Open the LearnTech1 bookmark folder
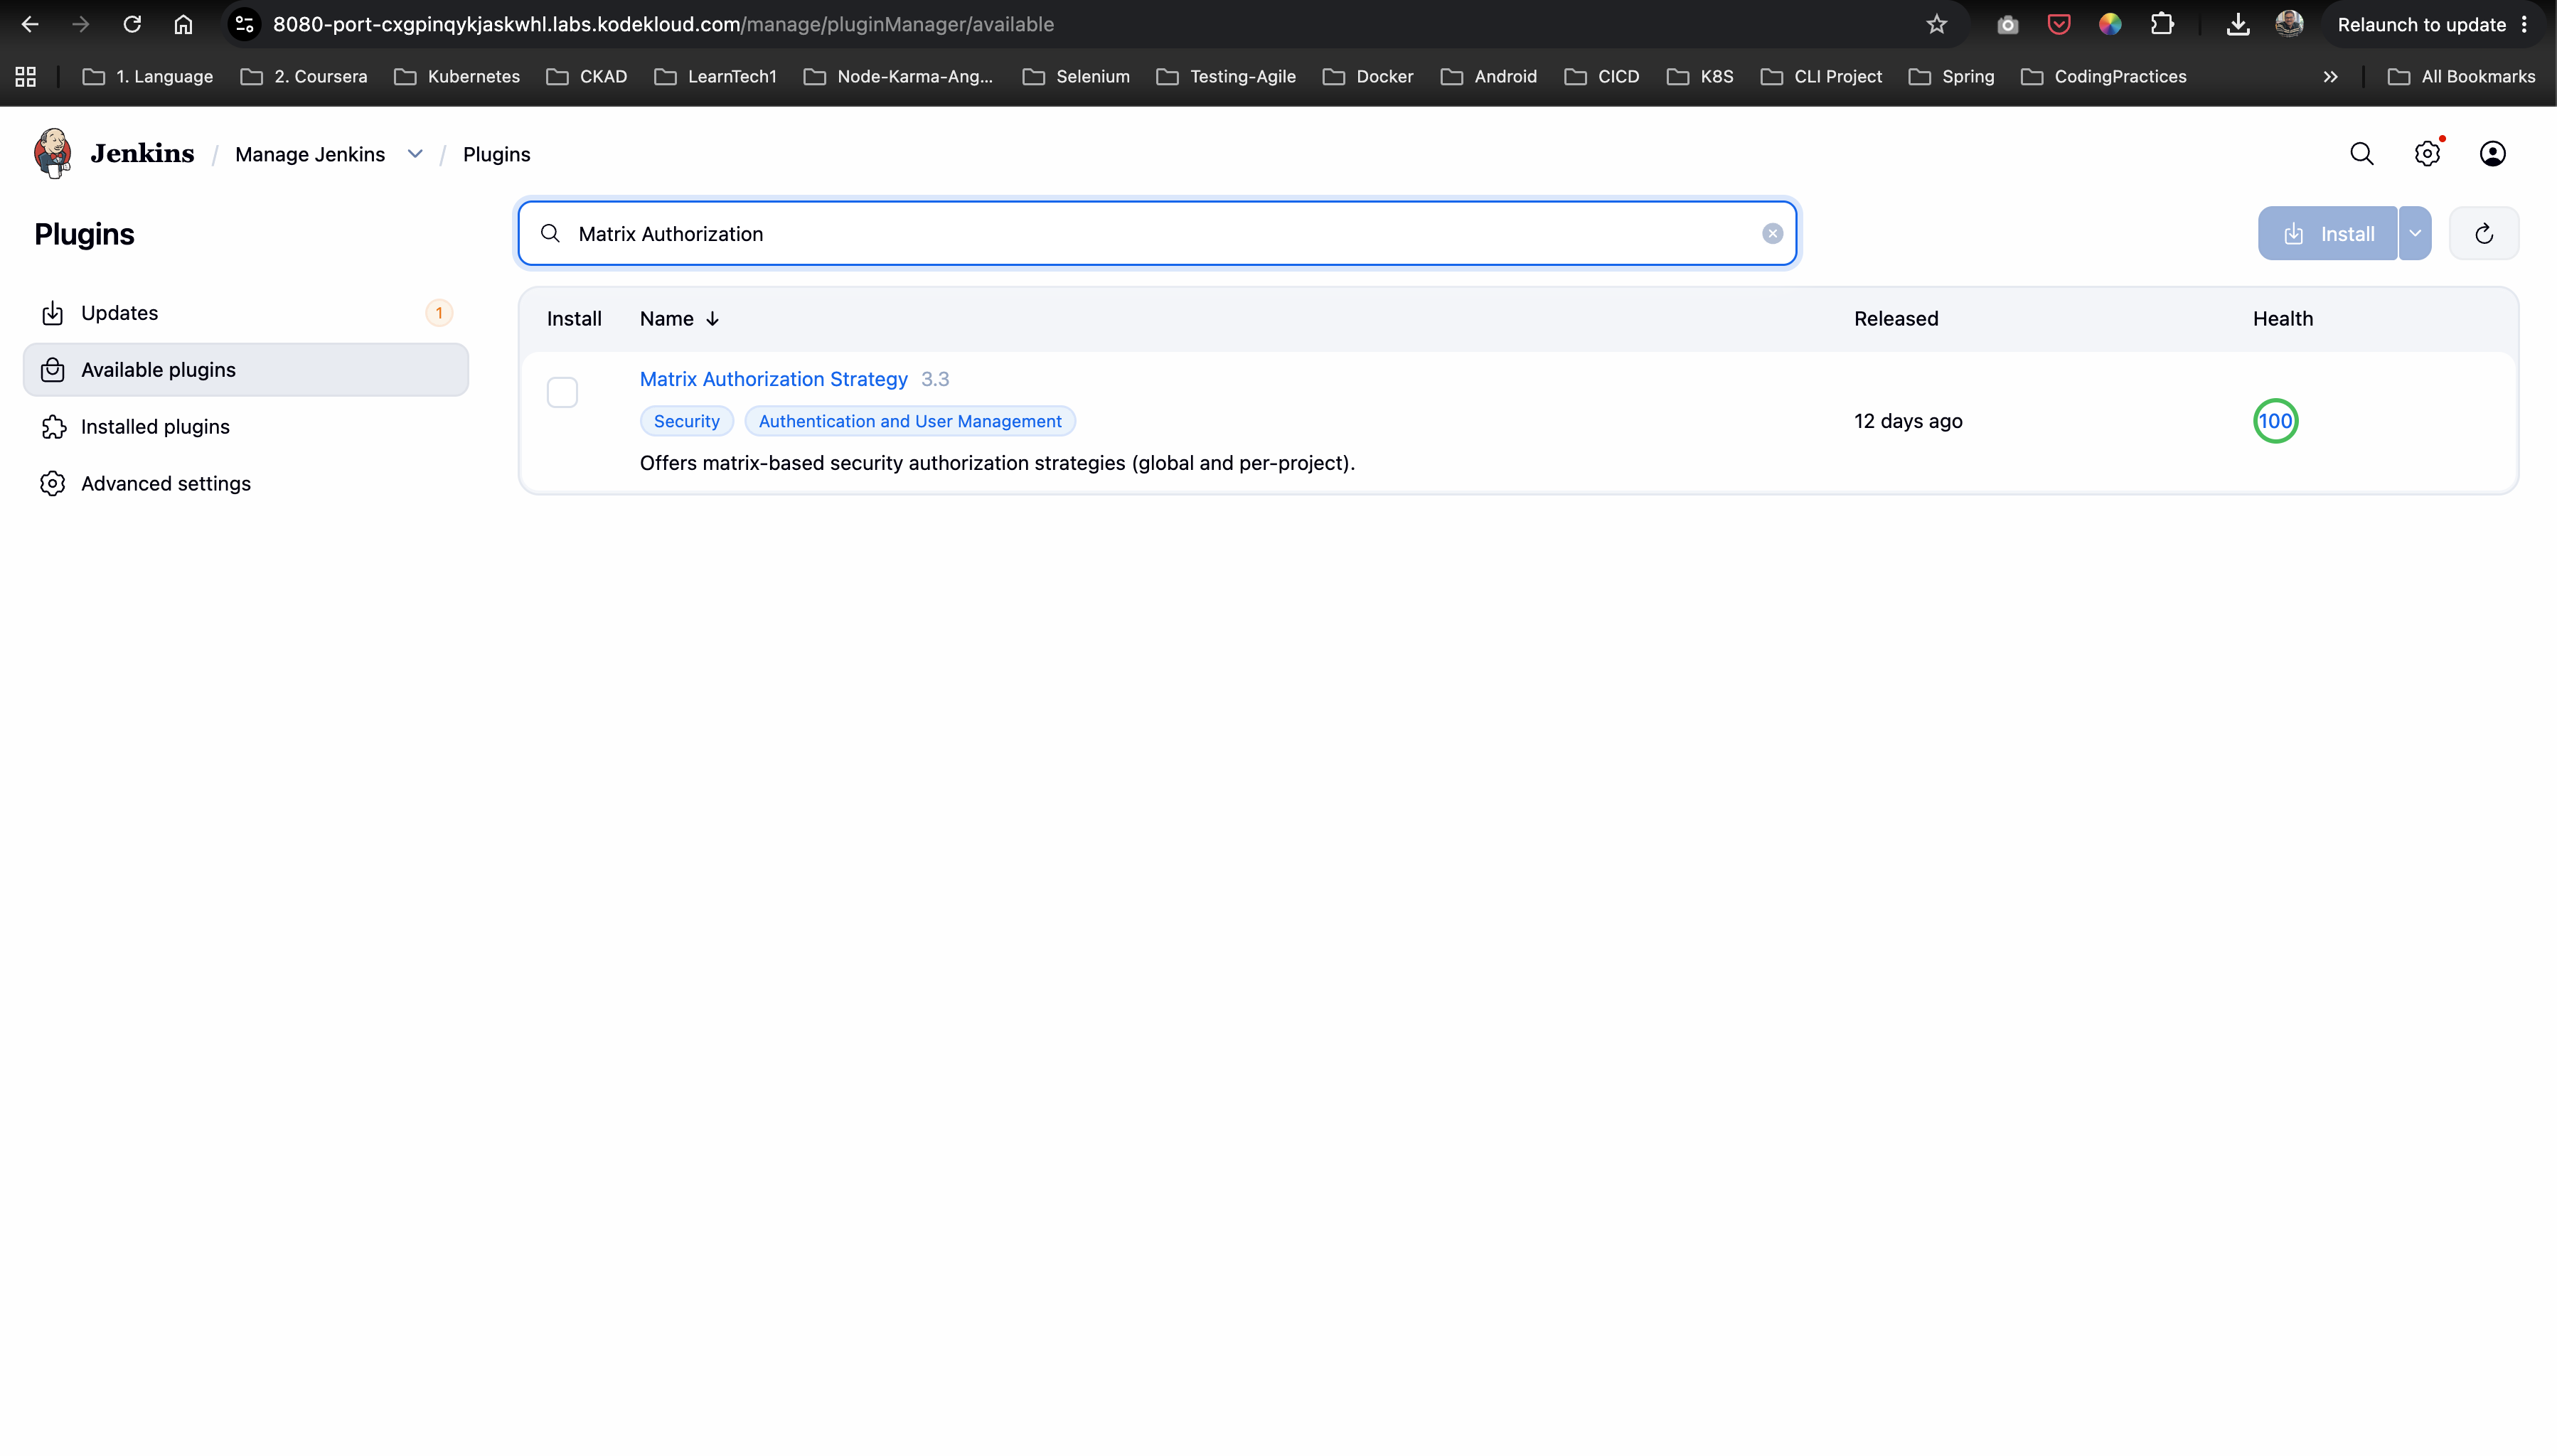 pyautogui.click(x=716, y=77)
